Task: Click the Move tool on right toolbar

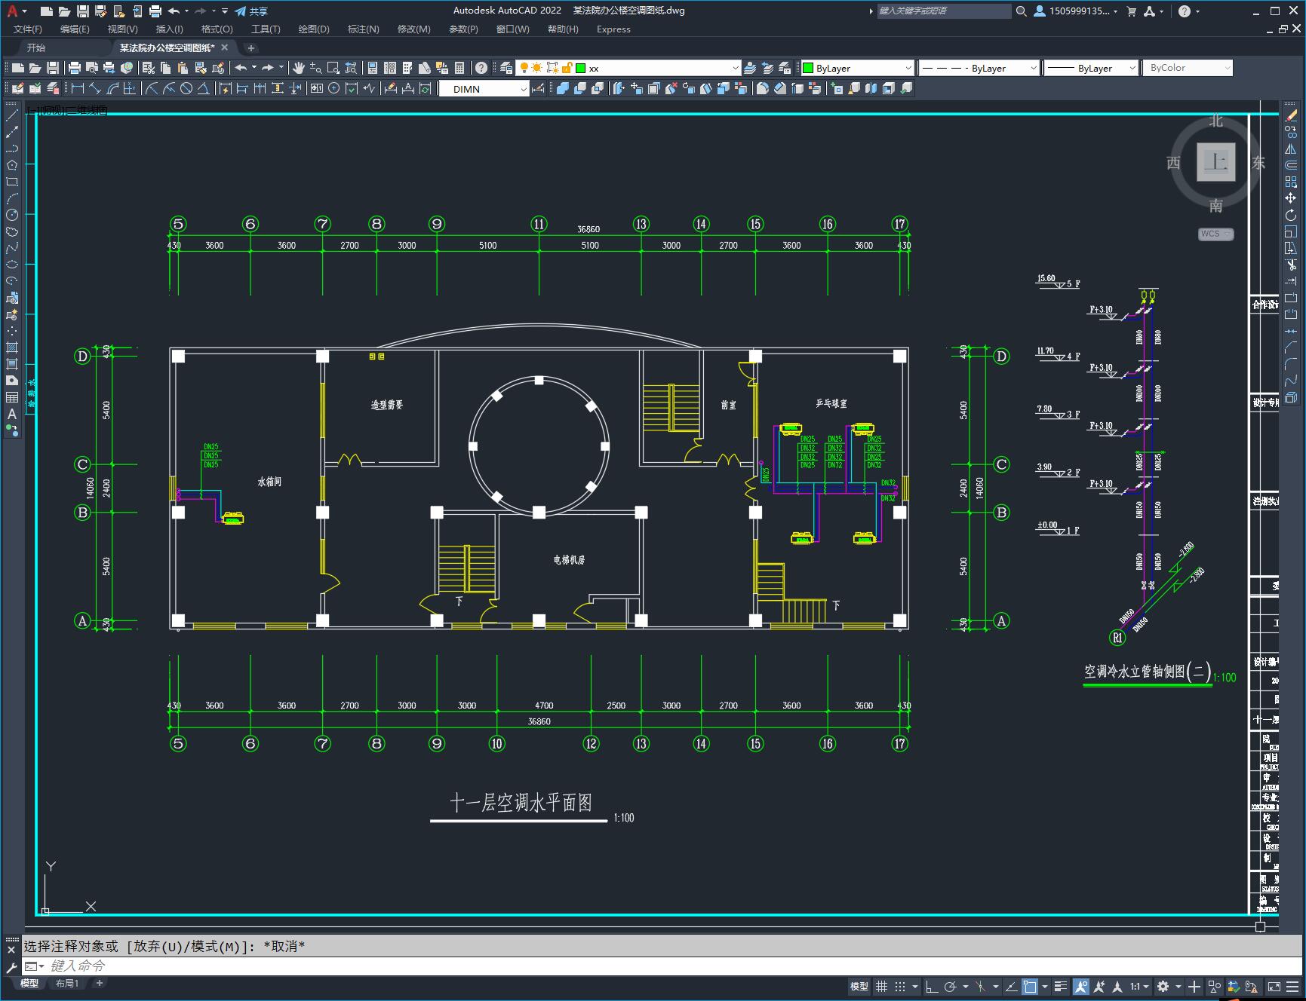Action: pyautogui.click(x=1291, y=198)
